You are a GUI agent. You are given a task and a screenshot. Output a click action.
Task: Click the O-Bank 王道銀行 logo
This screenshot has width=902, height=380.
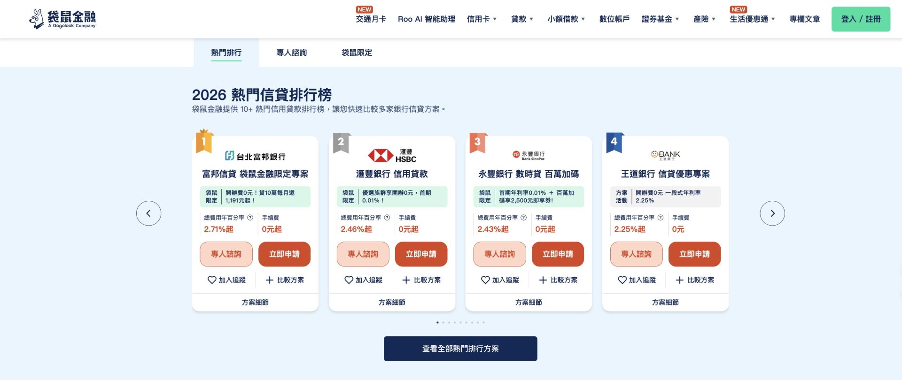click(x=665, y=155)
